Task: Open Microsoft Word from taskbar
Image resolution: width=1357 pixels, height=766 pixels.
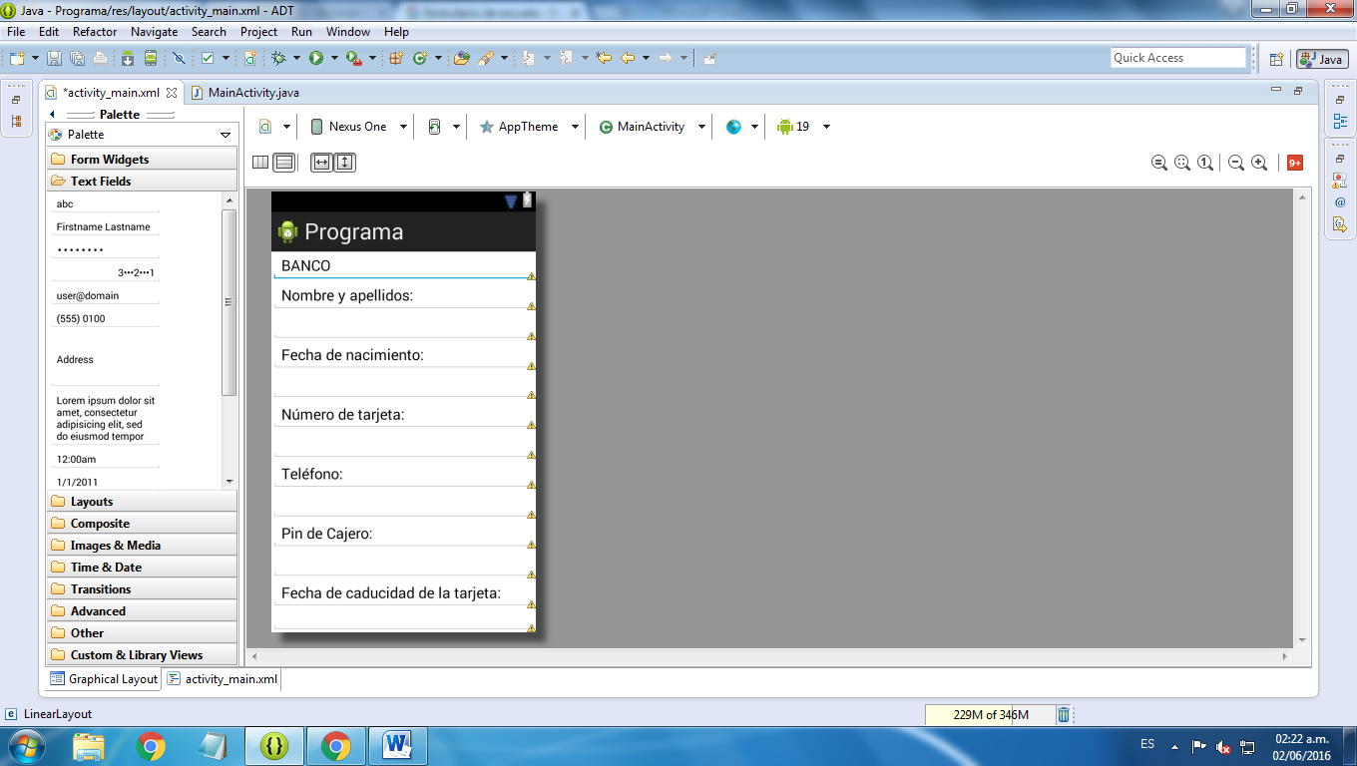Action: (397, 745)
